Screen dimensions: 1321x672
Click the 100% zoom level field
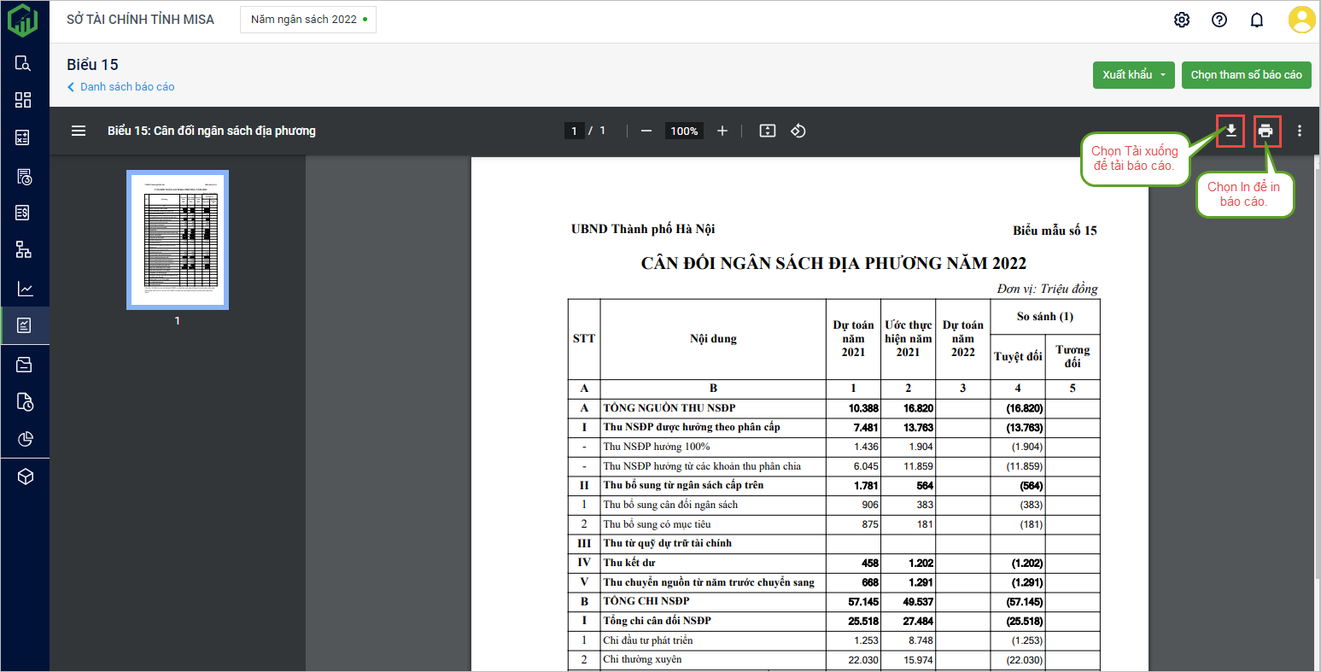click(x=684, y=131)
